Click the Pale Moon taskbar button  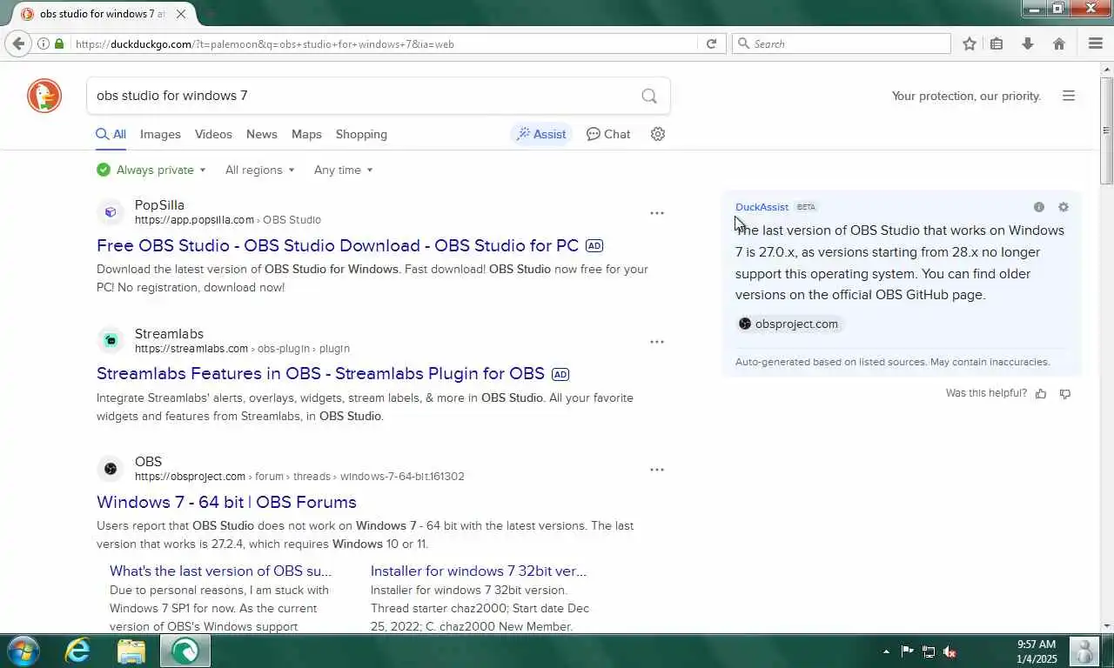point(185,651)
